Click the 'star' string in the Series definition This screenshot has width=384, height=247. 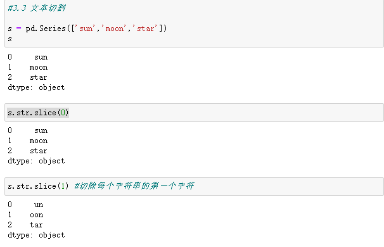pyautogui.click(x=146, y=28)
